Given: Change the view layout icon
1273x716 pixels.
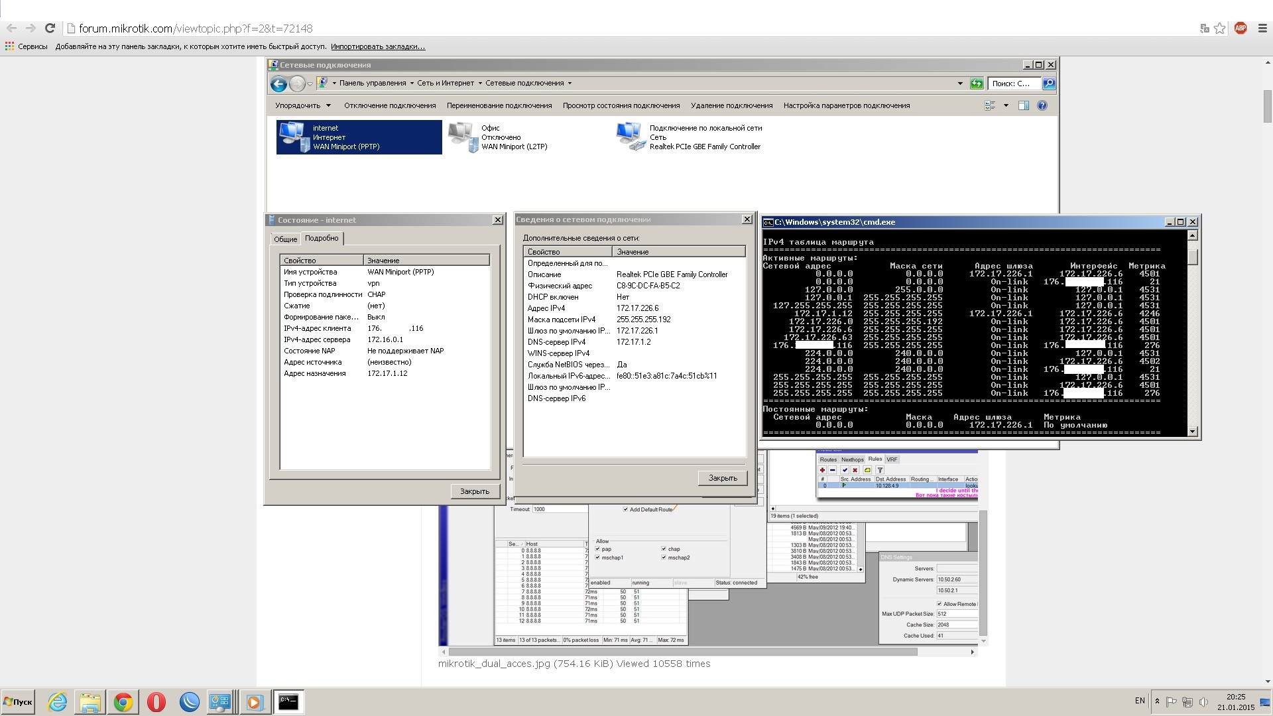Looking at the screenshot, I should (x=990, y=105).
